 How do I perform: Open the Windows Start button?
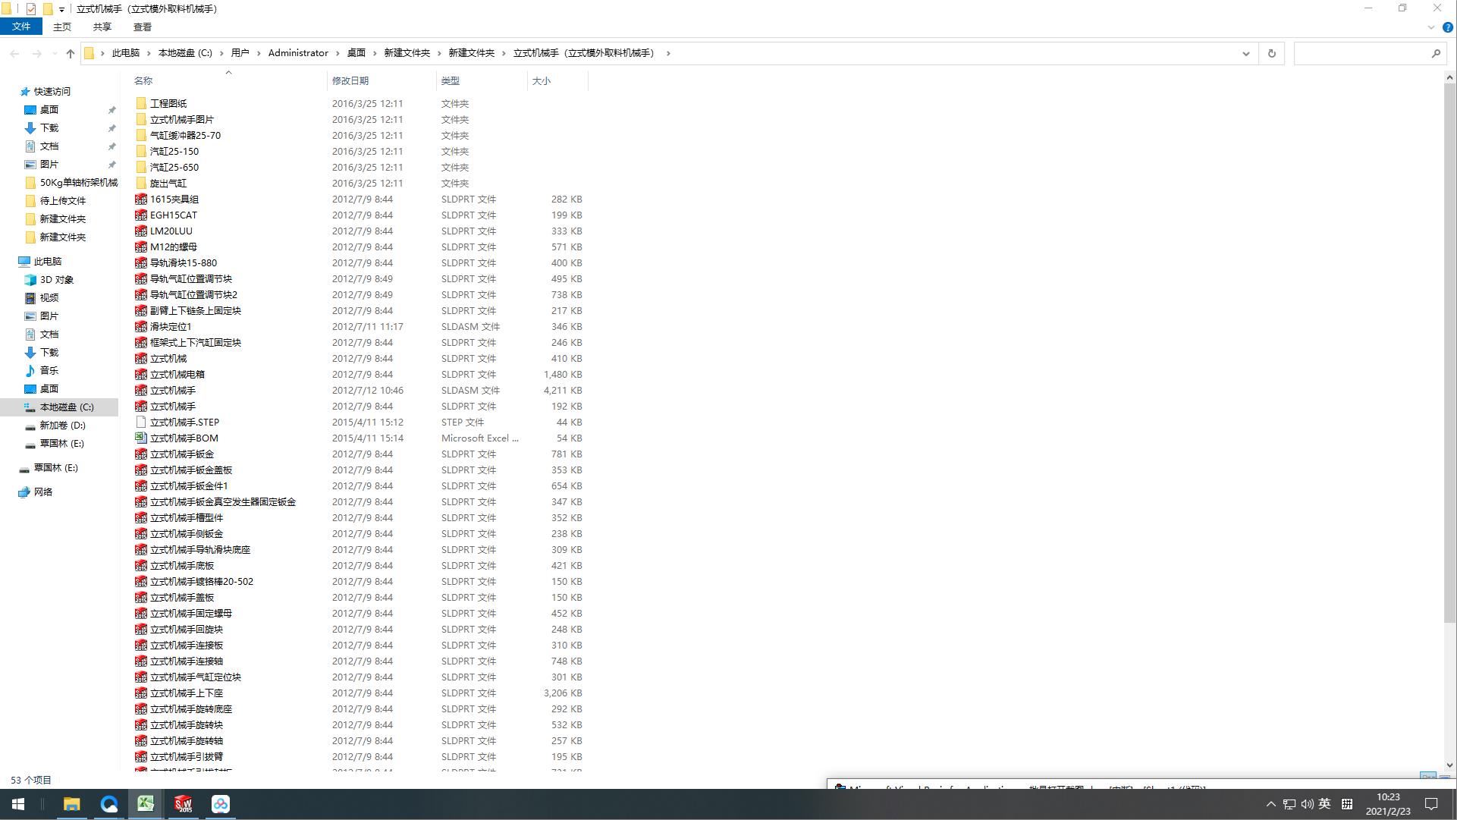[x=18, y=804]
